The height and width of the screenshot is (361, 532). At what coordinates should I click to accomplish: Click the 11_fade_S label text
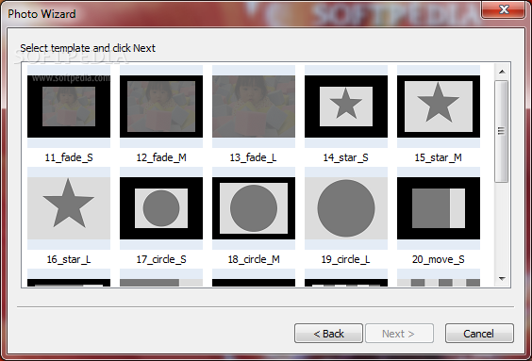(69, 157)
